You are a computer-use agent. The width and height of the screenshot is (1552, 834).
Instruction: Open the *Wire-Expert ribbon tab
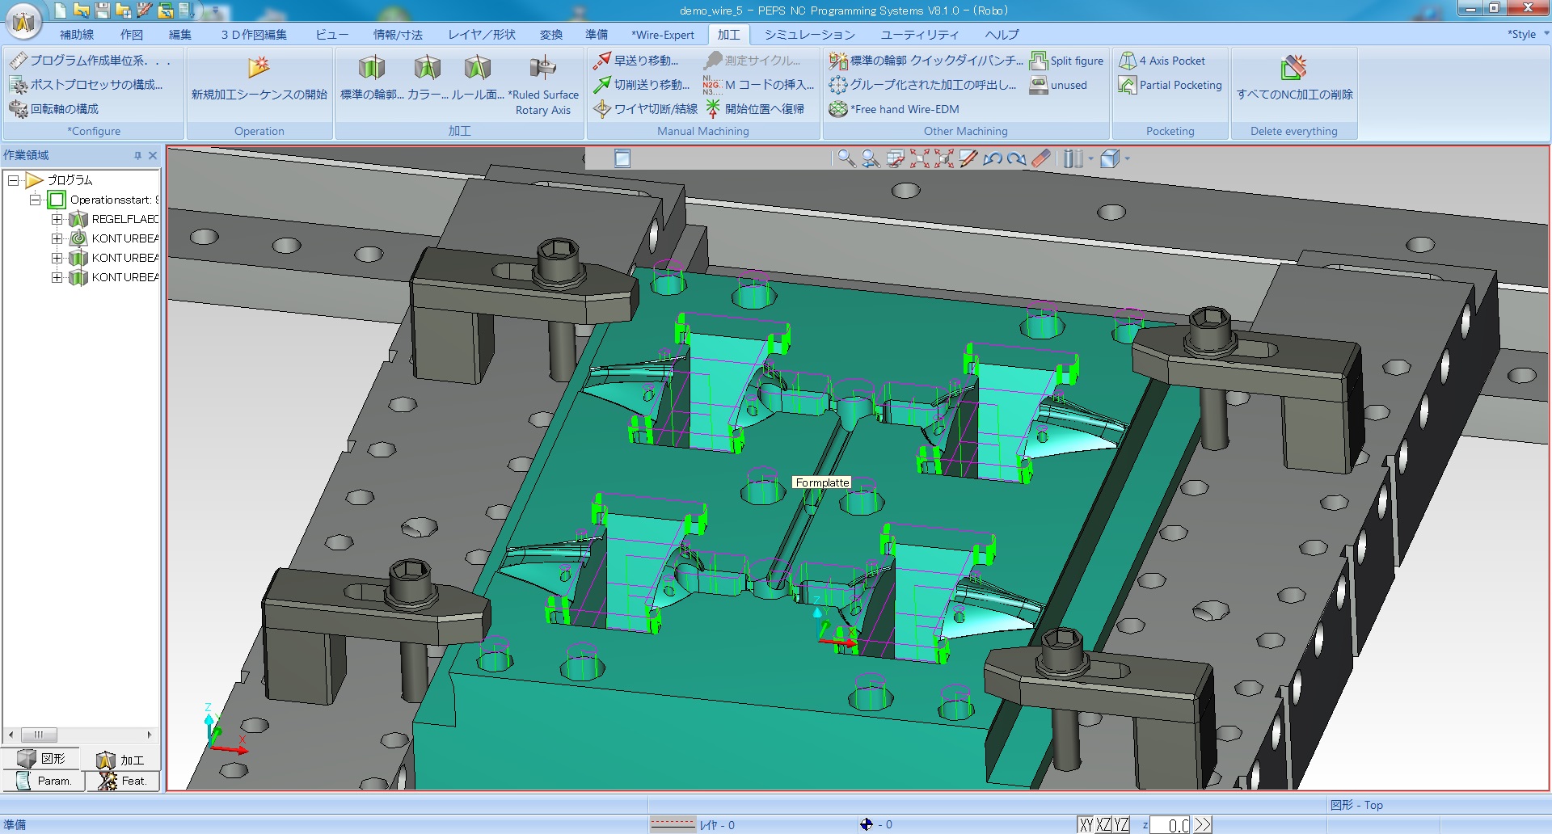tap(663, 35)
